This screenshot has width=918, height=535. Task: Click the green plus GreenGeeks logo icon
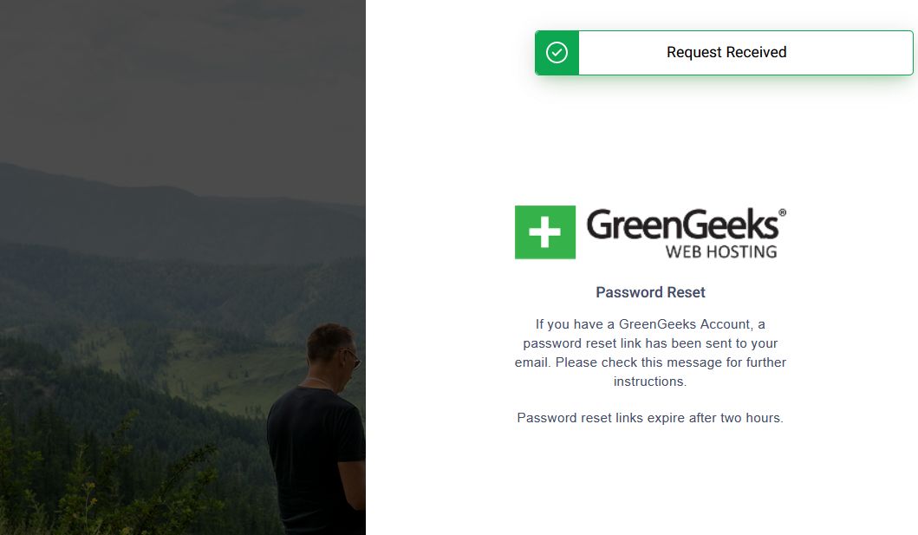point(545,232)
